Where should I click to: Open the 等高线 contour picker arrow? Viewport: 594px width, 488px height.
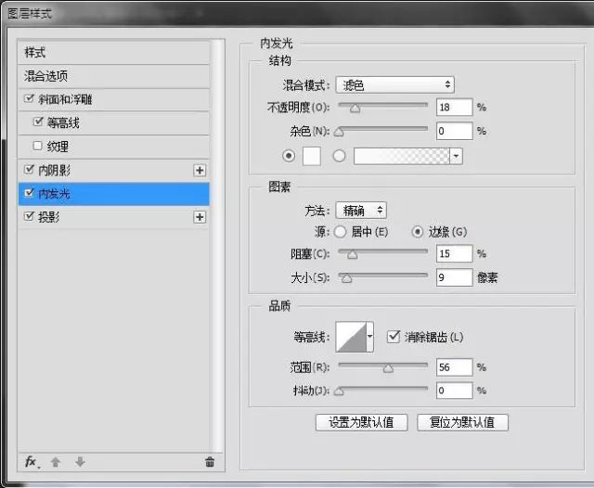click(369, 337)
